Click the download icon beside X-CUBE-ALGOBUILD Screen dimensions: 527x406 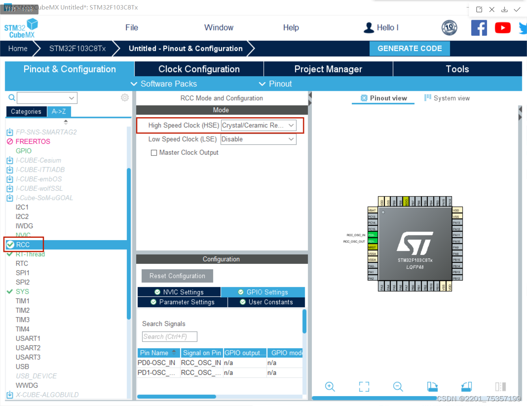(10, 395)
